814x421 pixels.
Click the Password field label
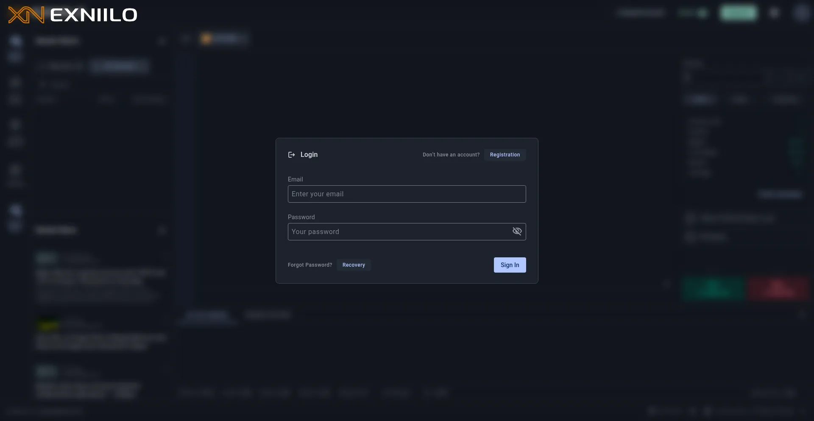click(x=301, y=217)
